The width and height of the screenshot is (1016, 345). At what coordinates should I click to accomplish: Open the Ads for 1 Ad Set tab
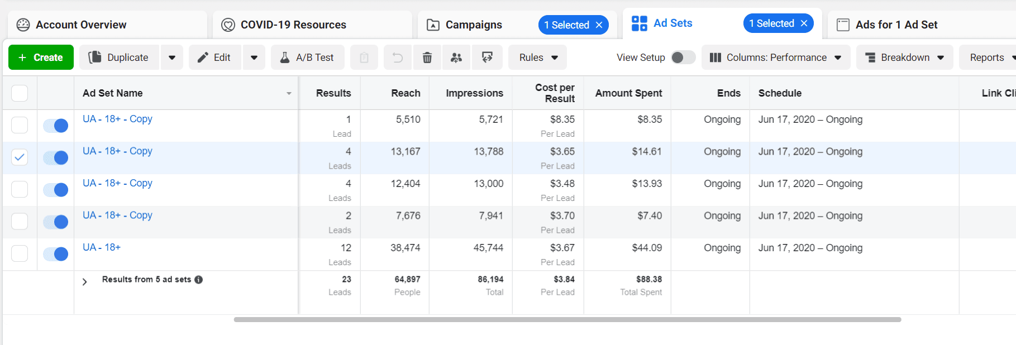pyautogui.click(x=896, y=25)
